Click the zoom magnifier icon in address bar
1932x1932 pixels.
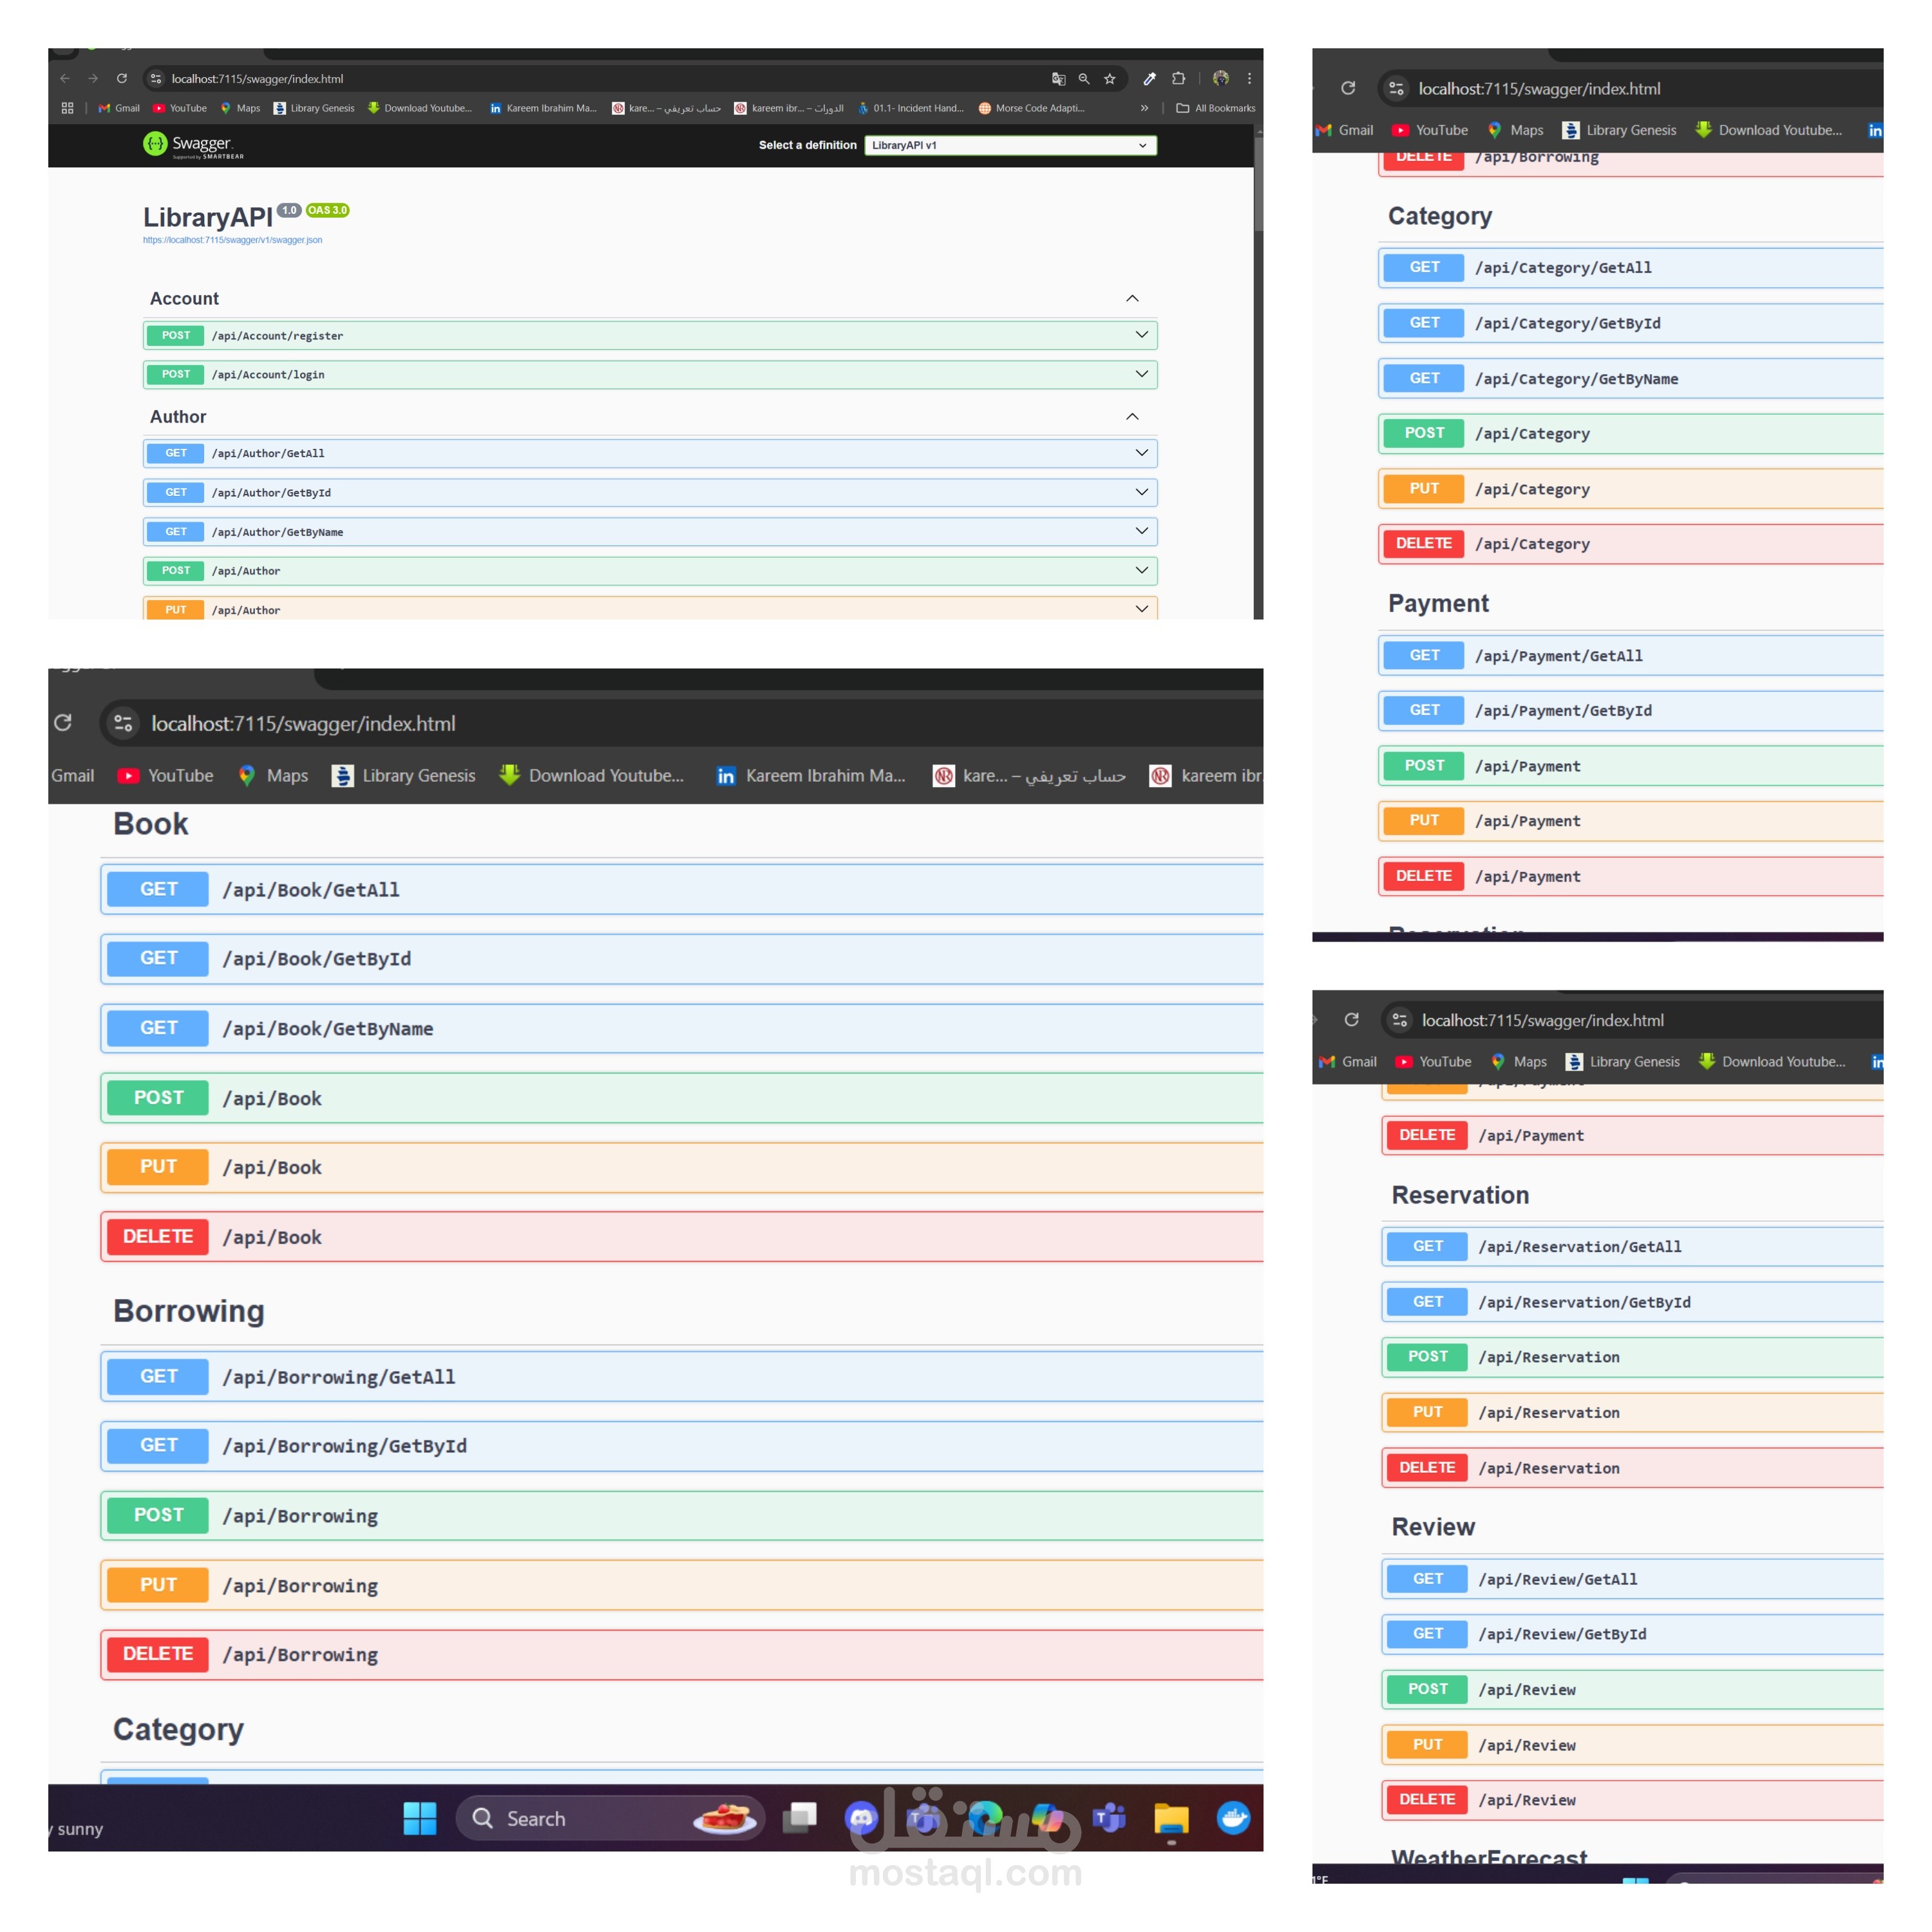pyautogui.click(x=1083, y=79)
